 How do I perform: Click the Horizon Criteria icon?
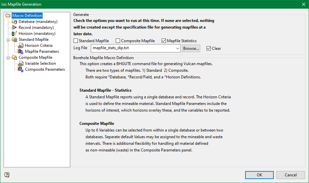tap(21, 46)
